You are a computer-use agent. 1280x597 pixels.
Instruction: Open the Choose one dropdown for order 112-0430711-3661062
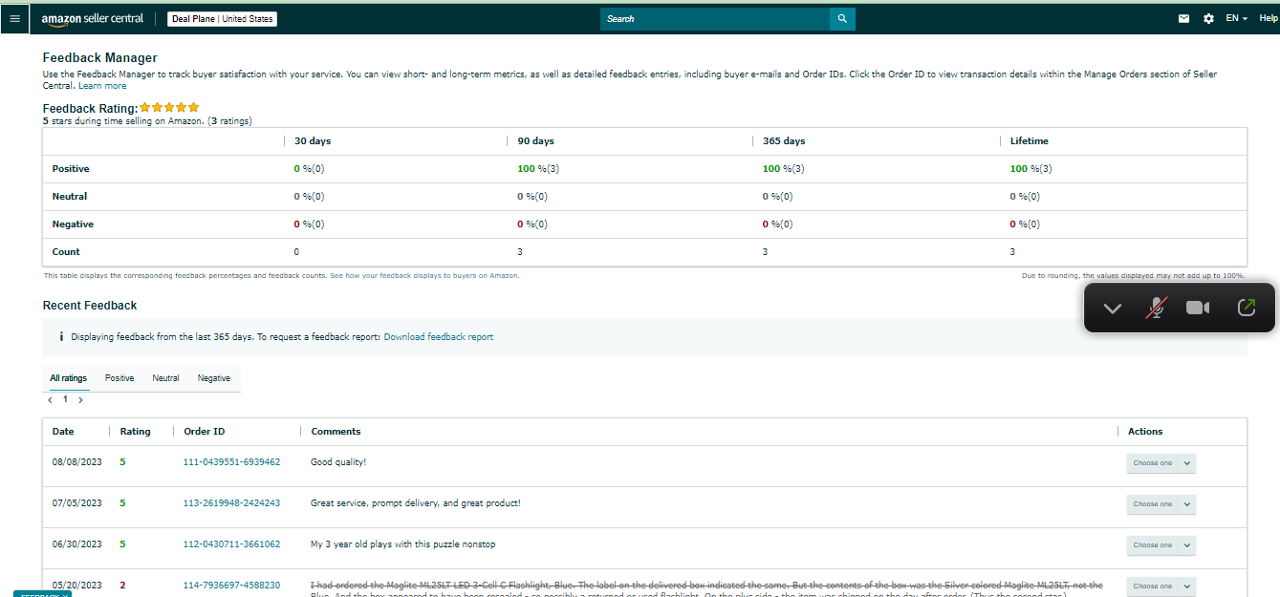[x=1161, y=545]
